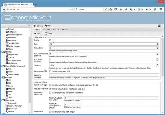Save the FTP settings
Screen dimensions: 165x115
pos(37,34)
